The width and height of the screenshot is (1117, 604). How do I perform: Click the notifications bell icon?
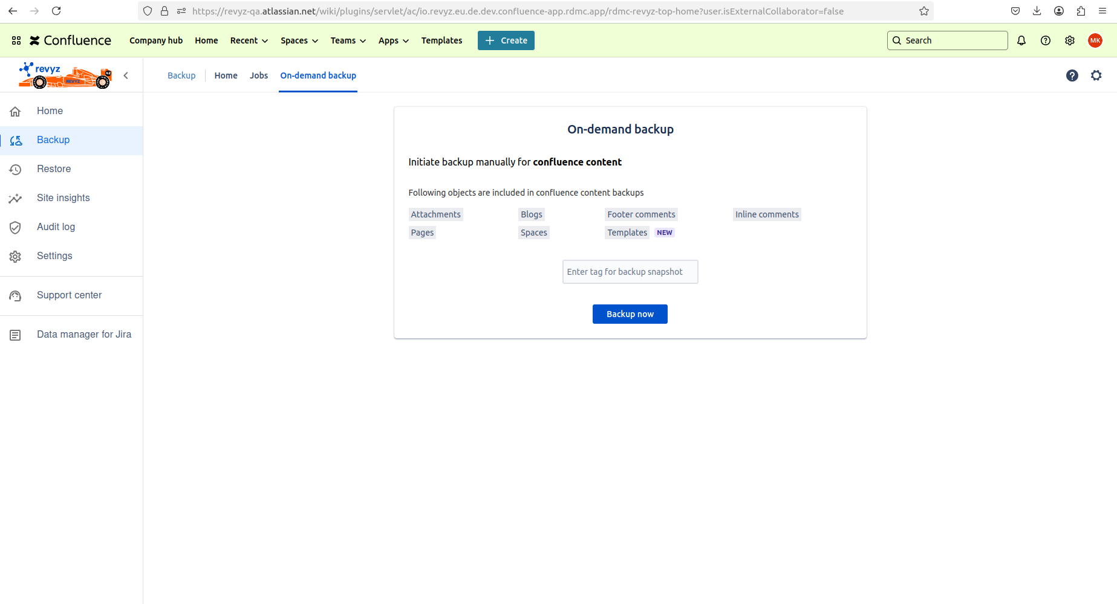(x=1021, y=40)
